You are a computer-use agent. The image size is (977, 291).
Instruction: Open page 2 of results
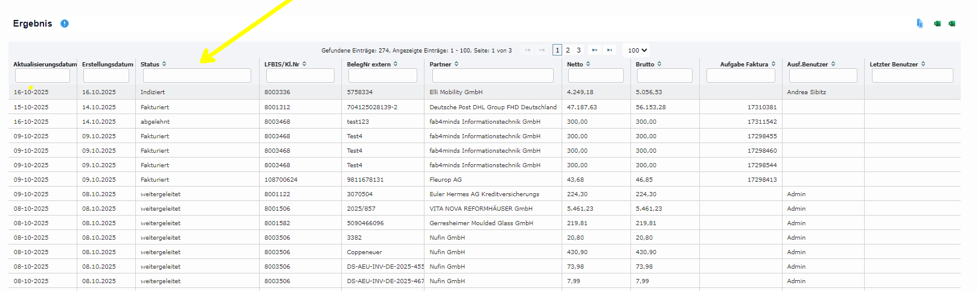568,50
